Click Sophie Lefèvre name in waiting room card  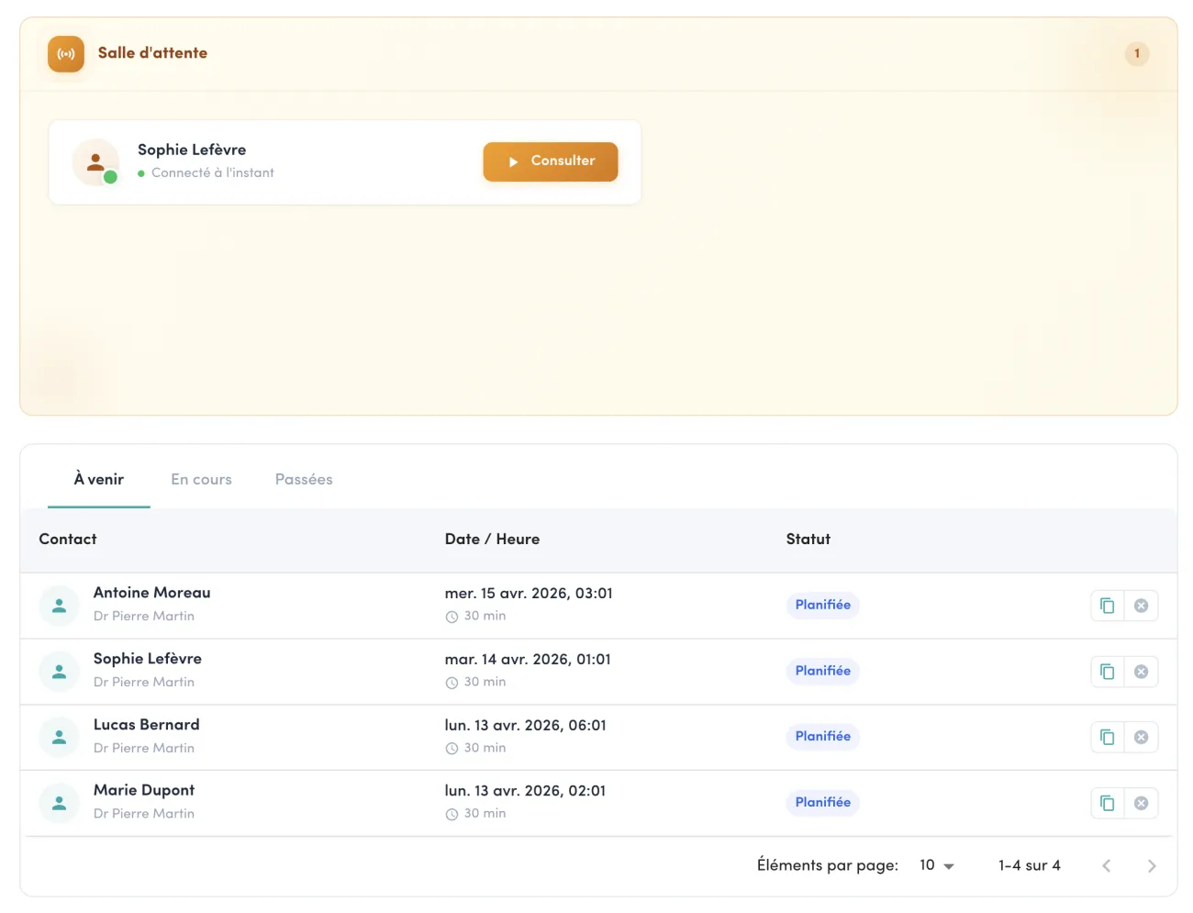point(192,150)
